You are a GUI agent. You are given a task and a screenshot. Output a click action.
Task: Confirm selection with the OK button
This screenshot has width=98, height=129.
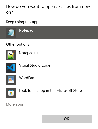(67, 119)
